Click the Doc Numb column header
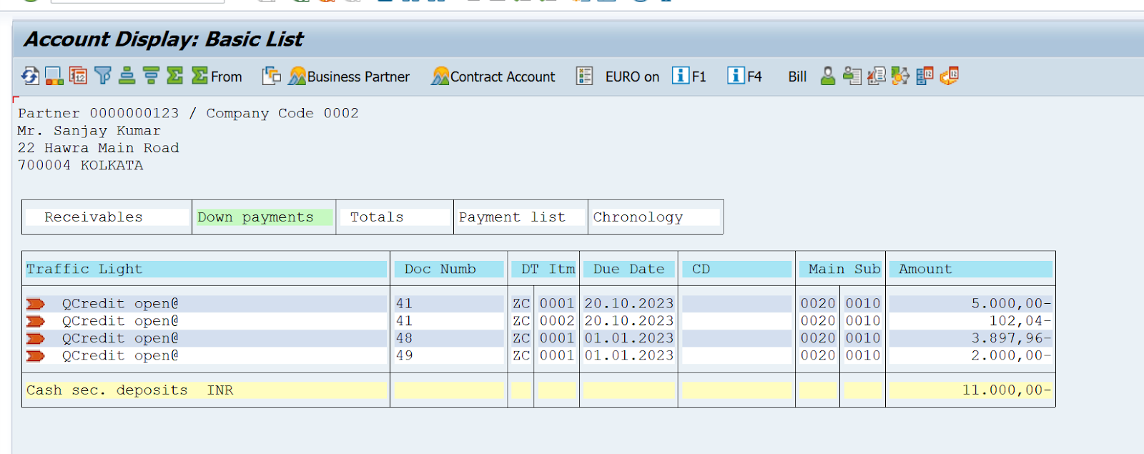Viewport: 1144px width, 454px height. (x=449, y=269)
